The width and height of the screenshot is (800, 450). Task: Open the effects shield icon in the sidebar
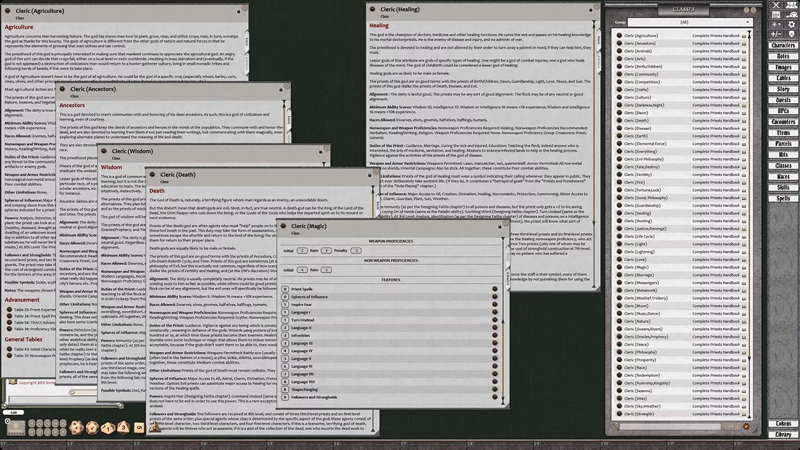coord(791,34)
